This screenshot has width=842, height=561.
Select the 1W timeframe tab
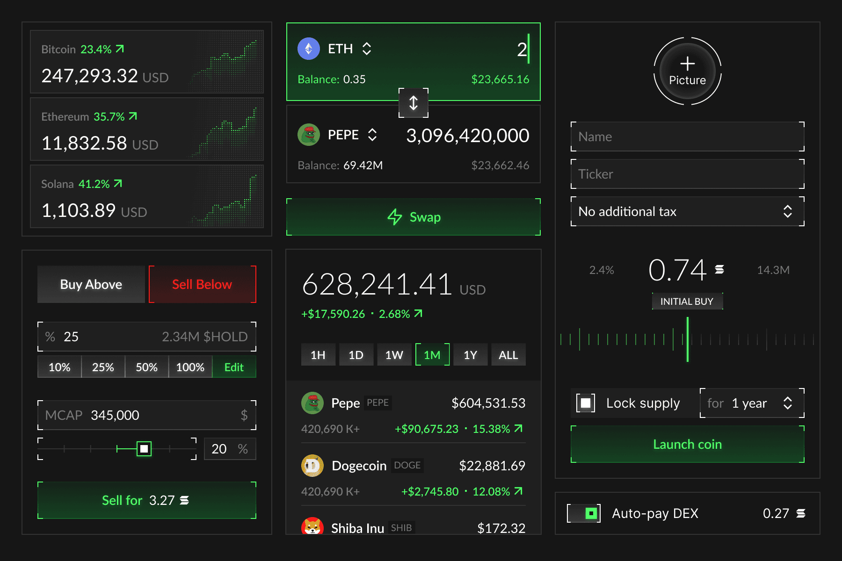(x=394, y=355)
